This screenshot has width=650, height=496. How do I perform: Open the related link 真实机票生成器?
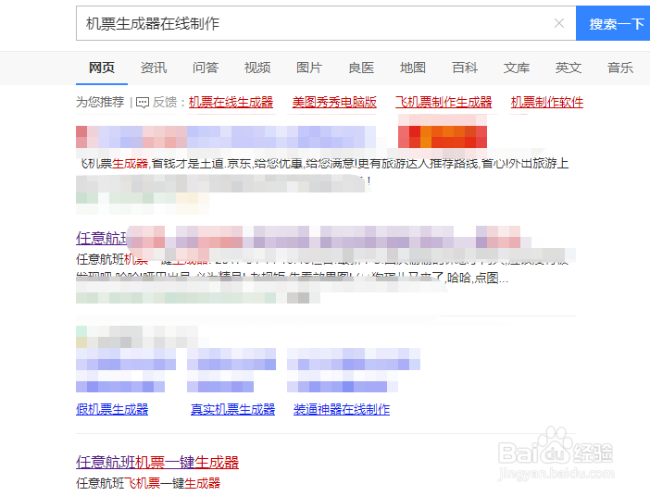point(232,409)
